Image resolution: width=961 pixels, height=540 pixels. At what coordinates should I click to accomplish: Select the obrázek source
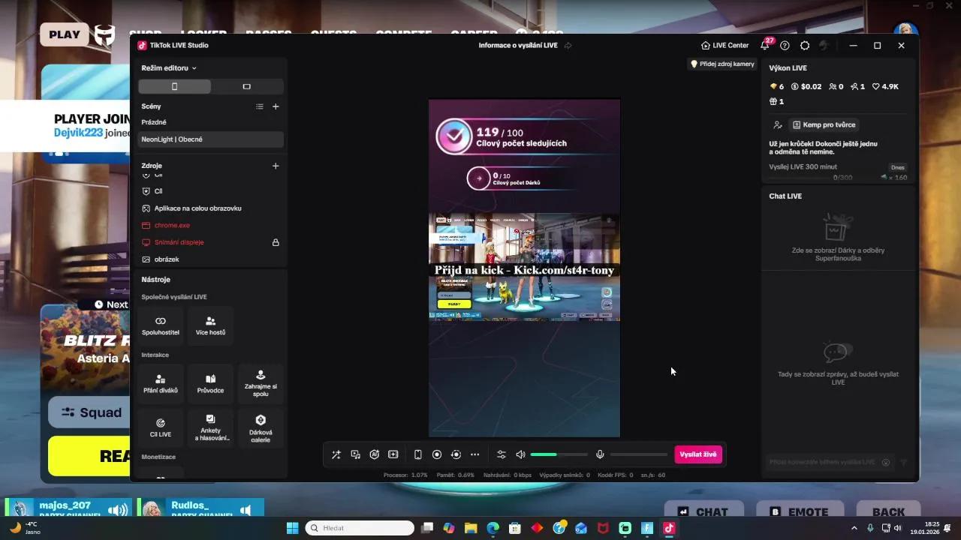[x=211, y=259]
